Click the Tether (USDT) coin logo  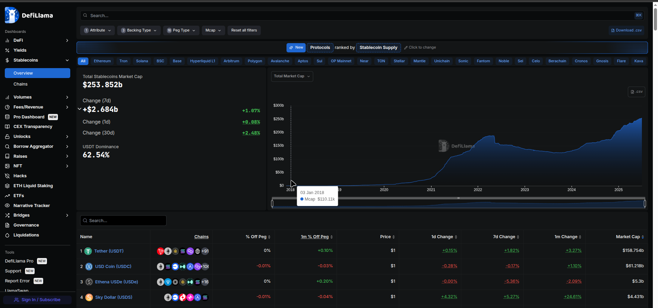88,251
